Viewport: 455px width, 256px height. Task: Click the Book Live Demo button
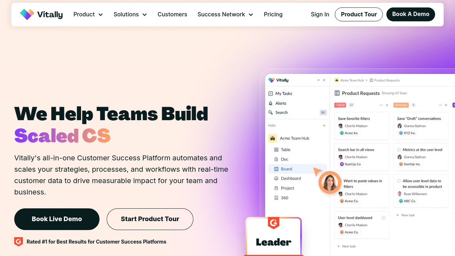(57, 219)
